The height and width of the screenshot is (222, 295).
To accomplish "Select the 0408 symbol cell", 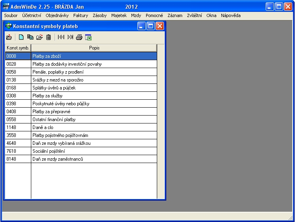I will (x=18, y=111).
